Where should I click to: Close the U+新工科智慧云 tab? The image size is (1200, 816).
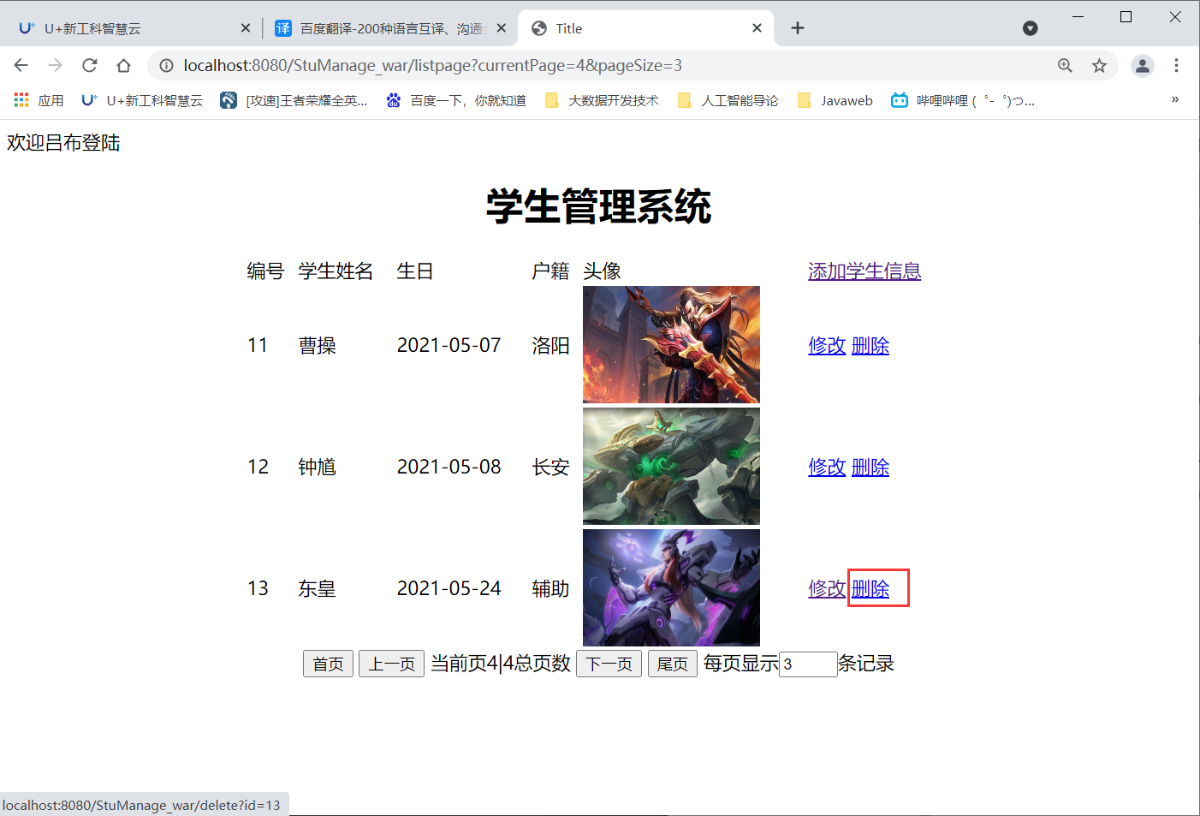tap(246, 28)
